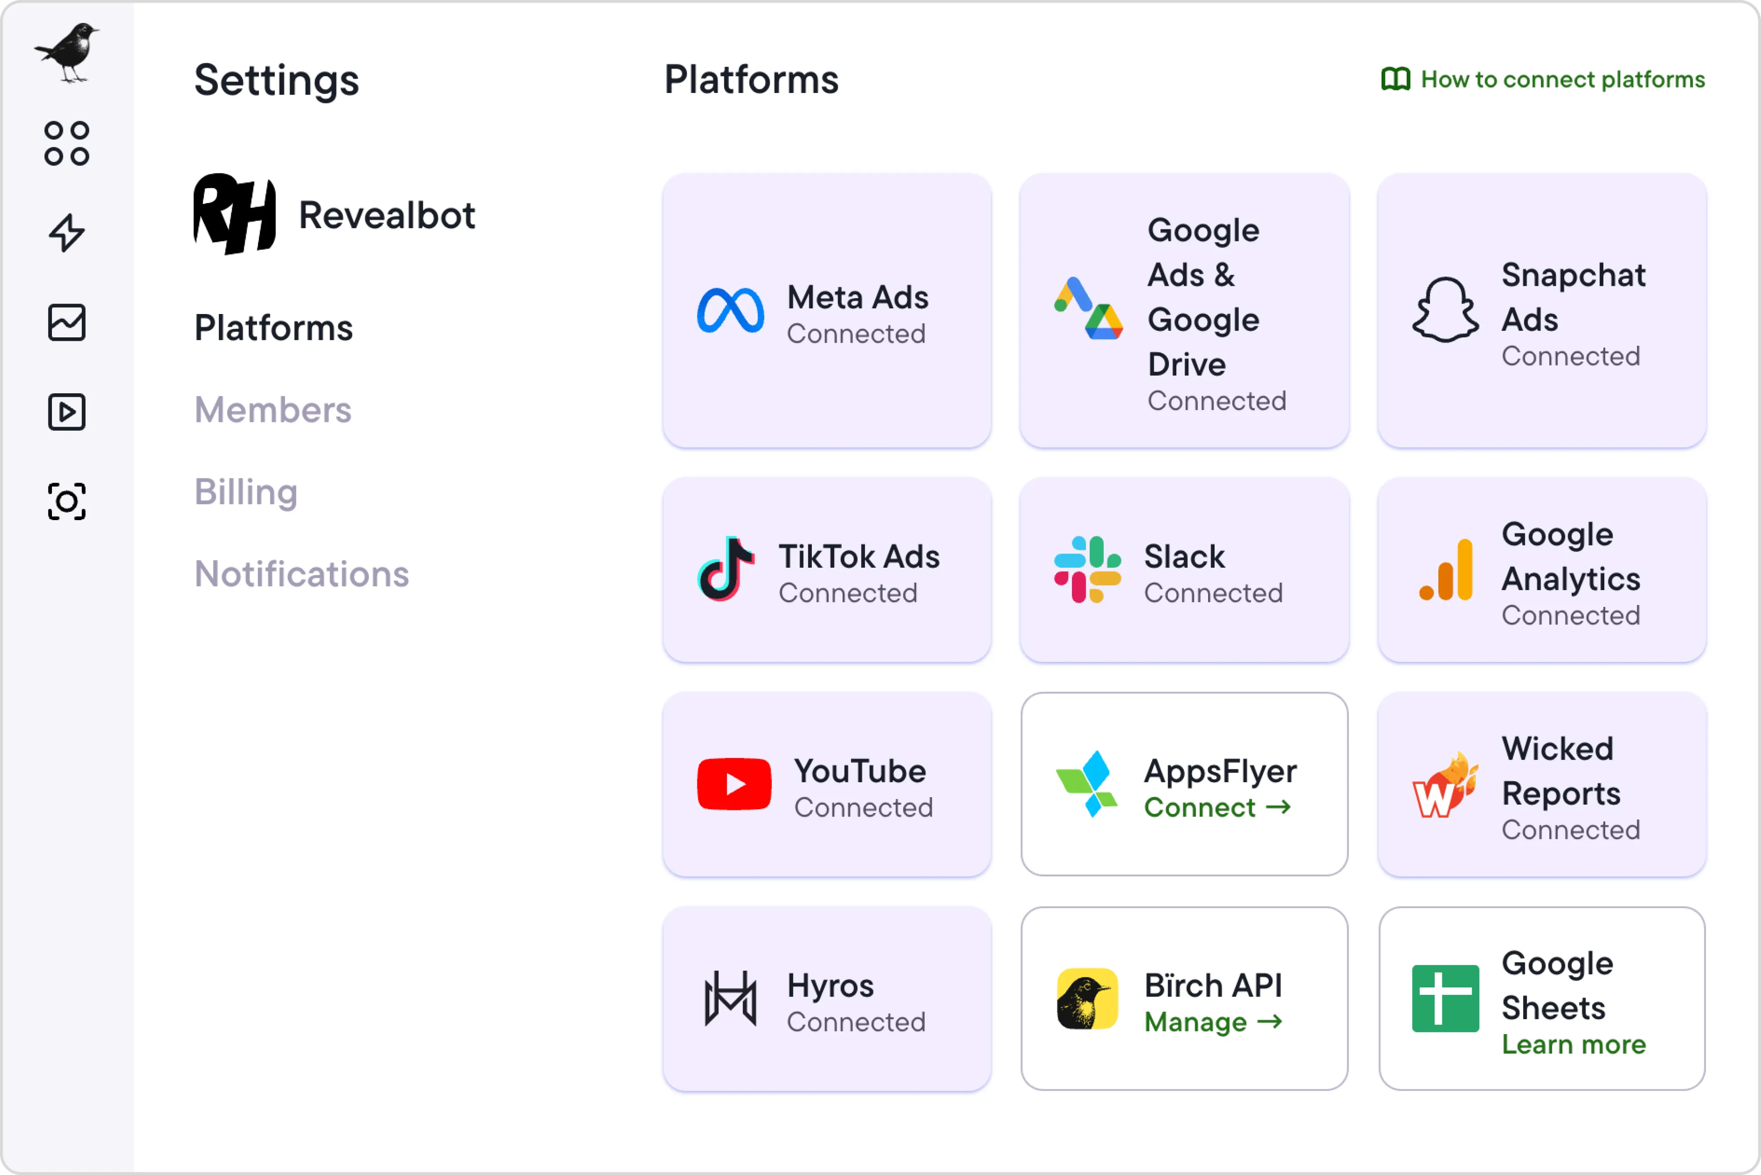Image resolution: width=1761 pixels, height=1175 pixels.
Task: Click the Google Sheets green icon
Action: point(1445,998)
